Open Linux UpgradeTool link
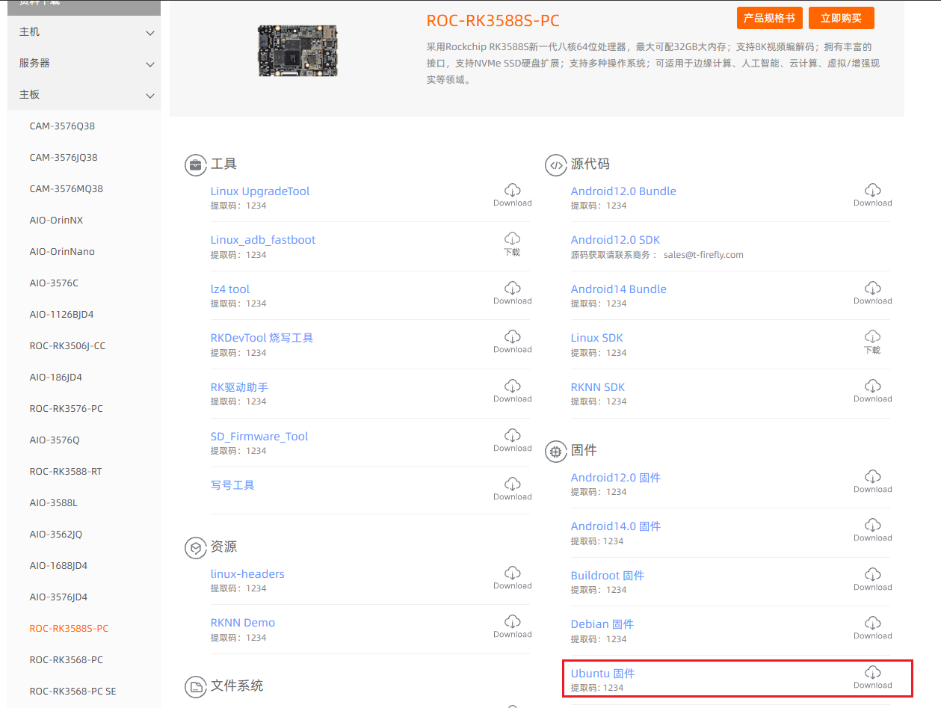This screenshot has height=708, width=941. pyautogui.click(x=260, y=191)
